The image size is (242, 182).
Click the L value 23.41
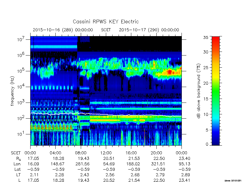click(x=184, y=180)
